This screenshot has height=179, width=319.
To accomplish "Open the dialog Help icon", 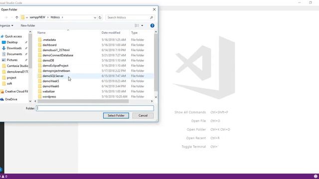I will click(x=152, y=25).
